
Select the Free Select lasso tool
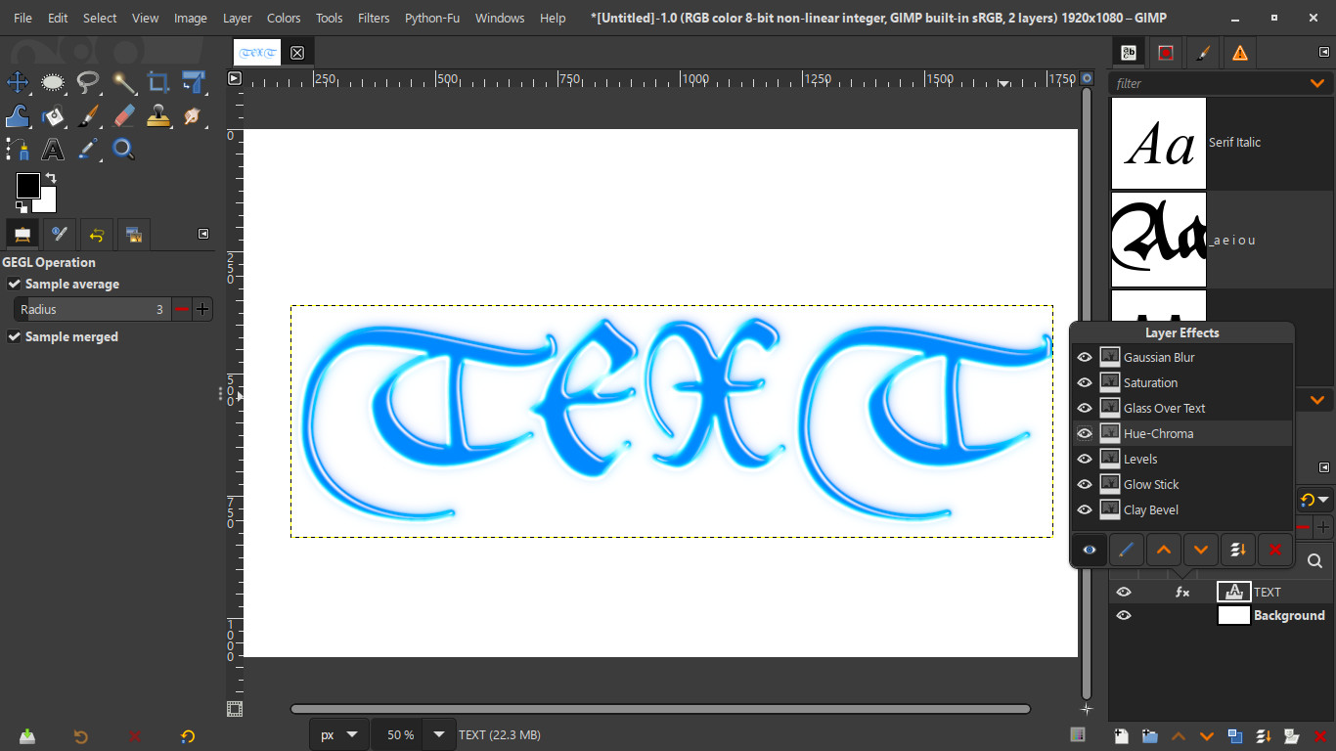tap(88, 83)
